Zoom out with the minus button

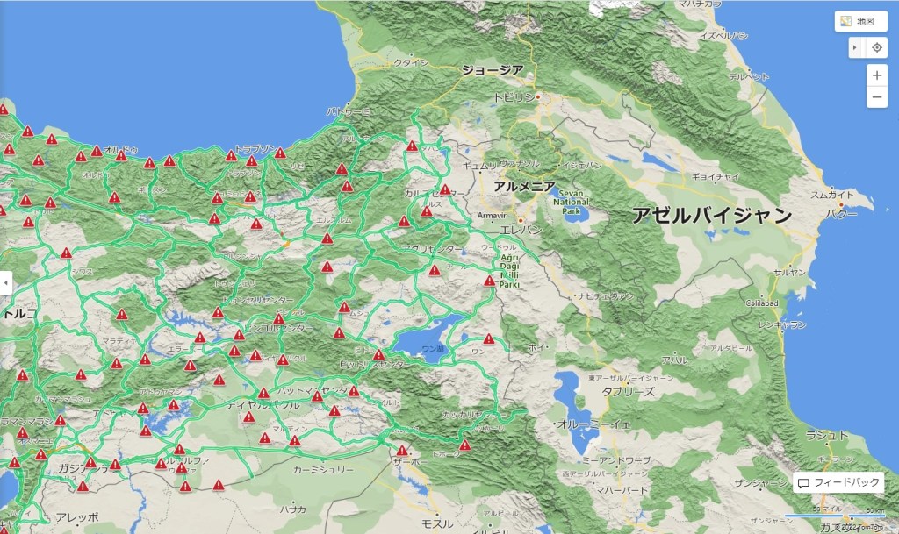click(x=876, y=97)
